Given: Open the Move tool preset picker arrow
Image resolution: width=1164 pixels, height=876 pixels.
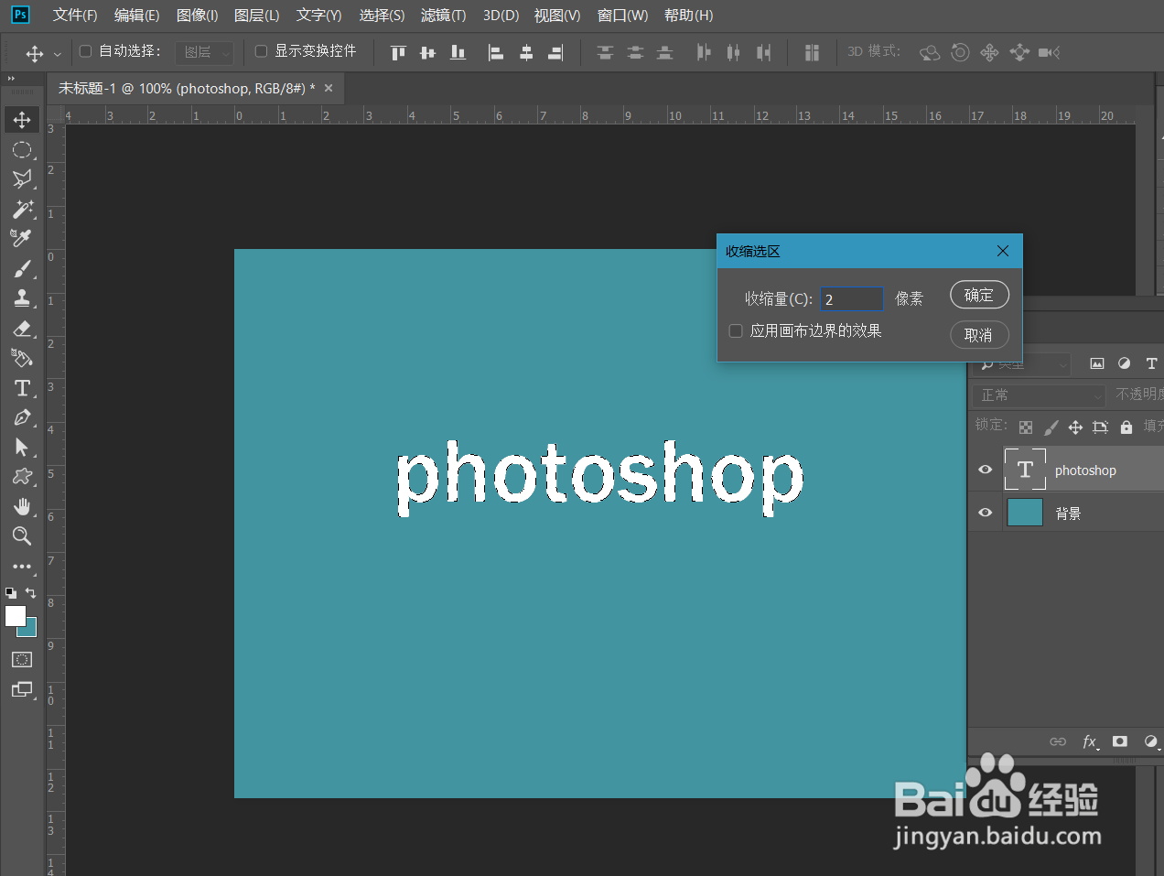Looking at the screenshot, I should pyautogui.click(x=58, y=54).
